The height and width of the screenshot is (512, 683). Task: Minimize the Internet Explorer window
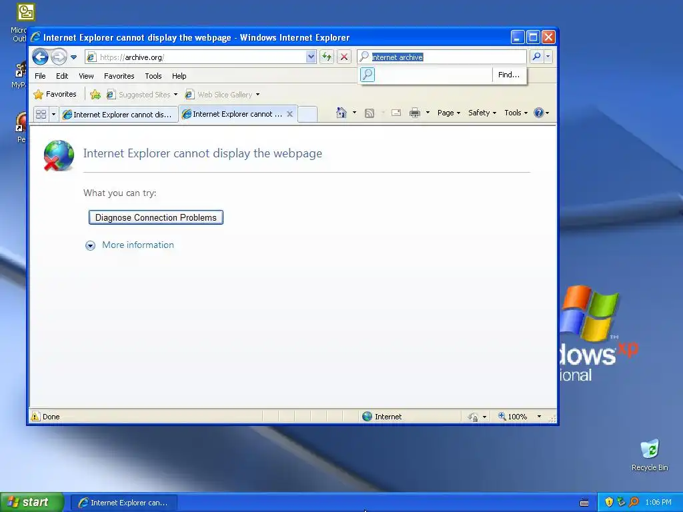click(517, 37)
